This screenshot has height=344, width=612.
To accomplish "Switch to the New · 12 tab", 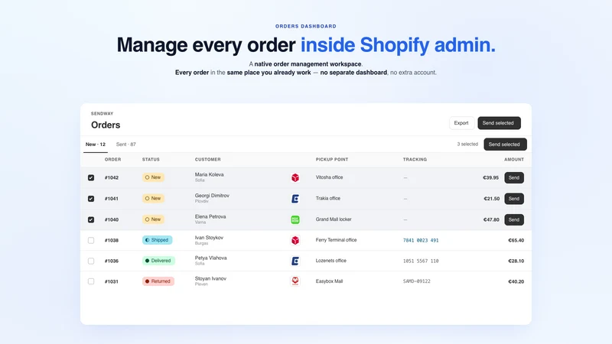I will [x=96, y=144].
